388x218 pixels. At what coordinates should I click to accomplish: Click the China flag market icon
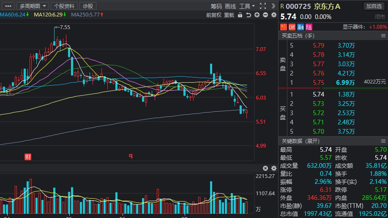coord(283,27)
